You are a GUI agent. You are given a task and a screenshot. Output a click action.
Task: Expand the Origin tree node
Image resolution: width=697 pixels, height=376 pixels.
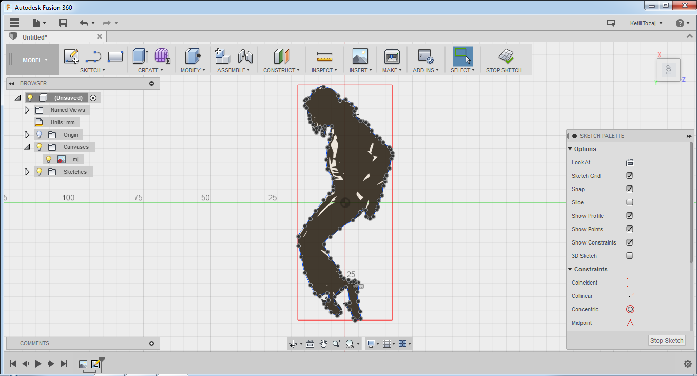27,135
